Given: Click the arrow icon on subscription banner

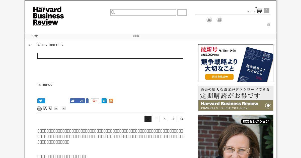Looking at the screenshot, I should pyautogui.click(x=268, y=106).
